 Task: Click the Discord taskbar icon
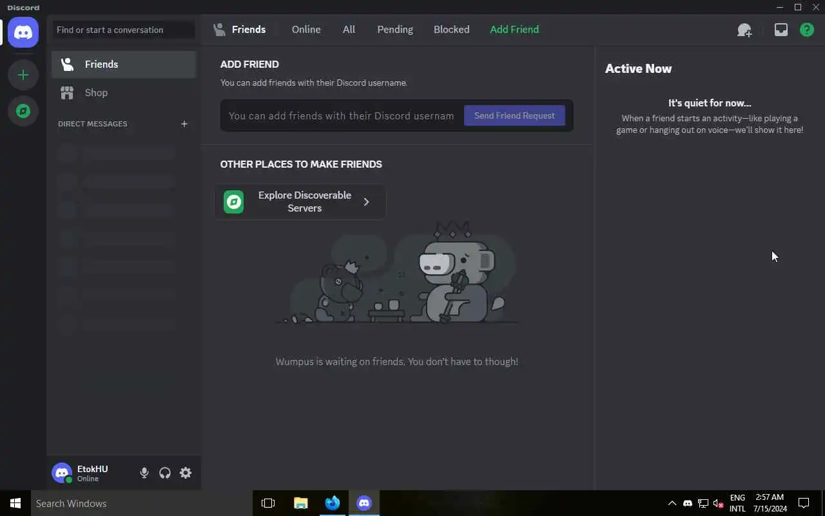click(364, 503)
